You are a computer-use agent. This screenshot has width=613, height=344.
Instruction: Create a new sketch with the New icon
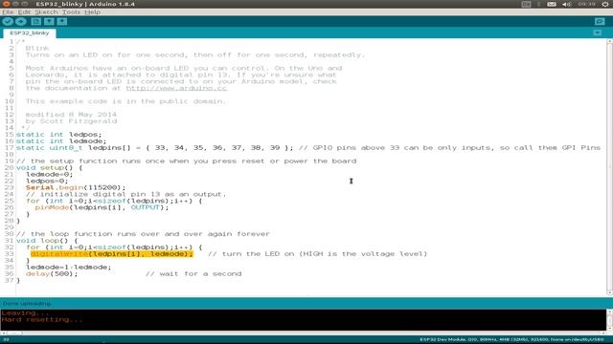tap(36, 22)
